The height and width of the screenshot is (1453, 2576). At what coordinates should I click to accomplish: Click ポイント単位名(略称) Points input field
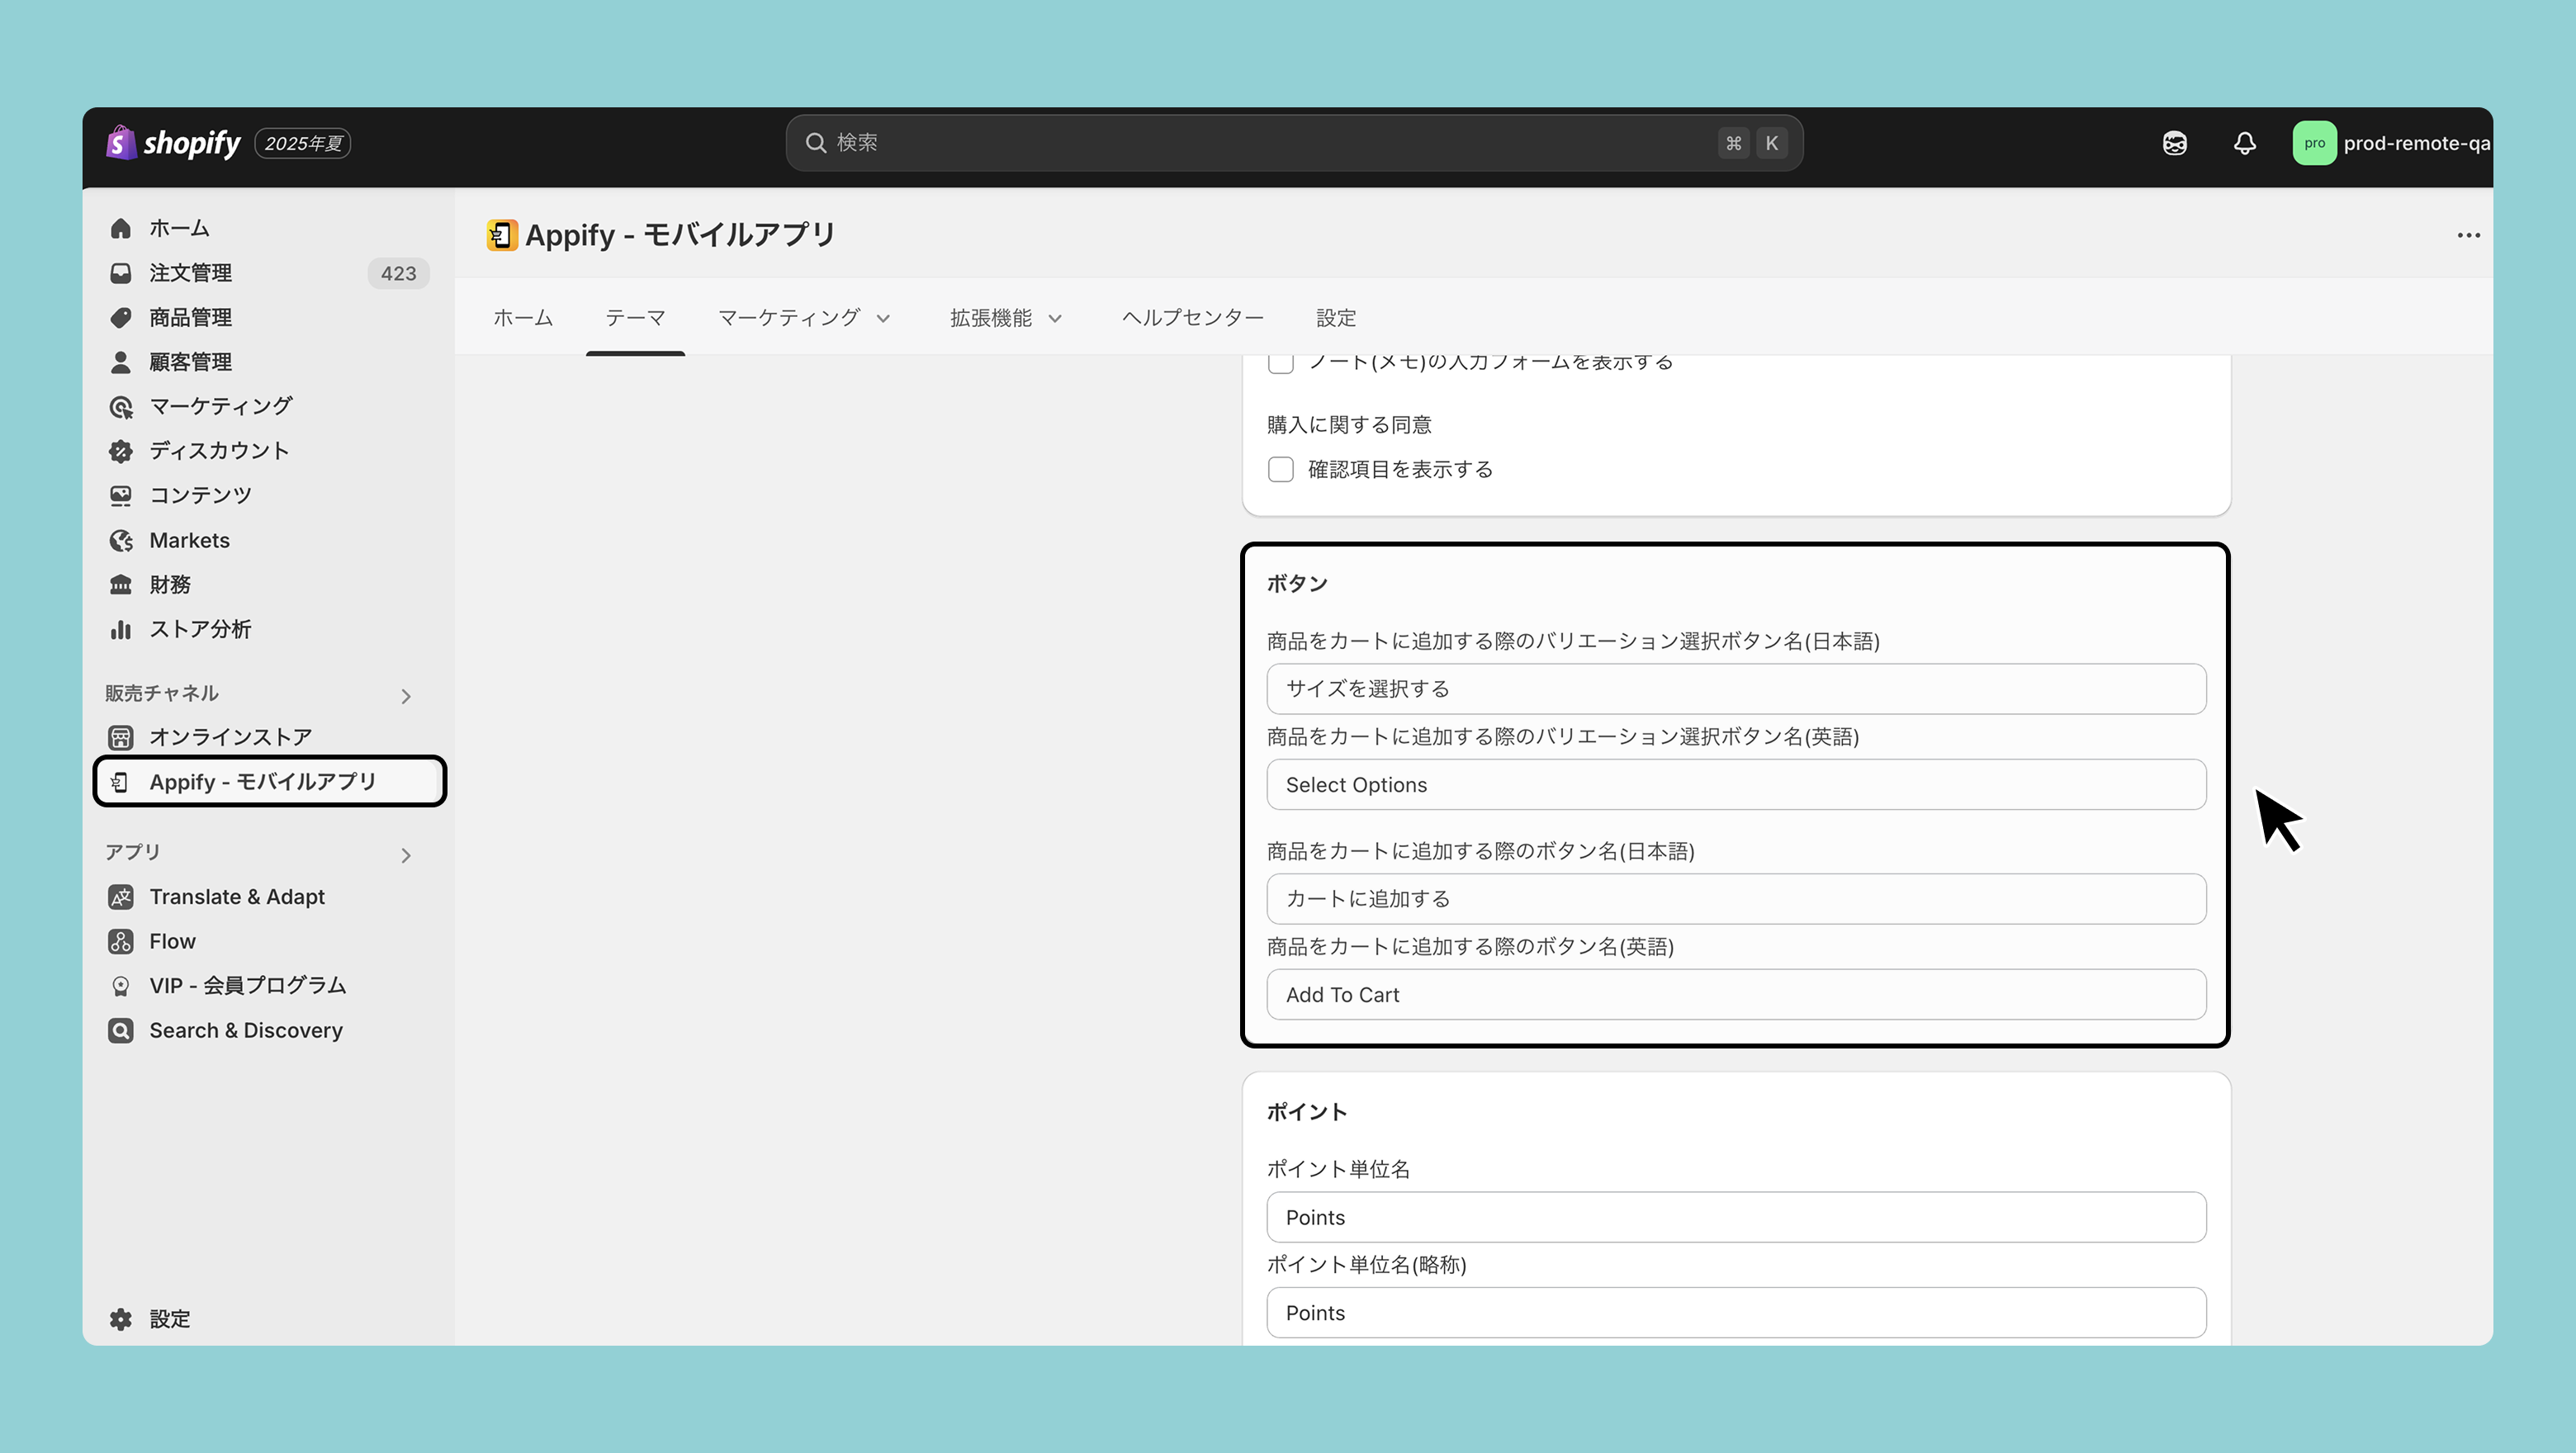pos(1736,1313)
